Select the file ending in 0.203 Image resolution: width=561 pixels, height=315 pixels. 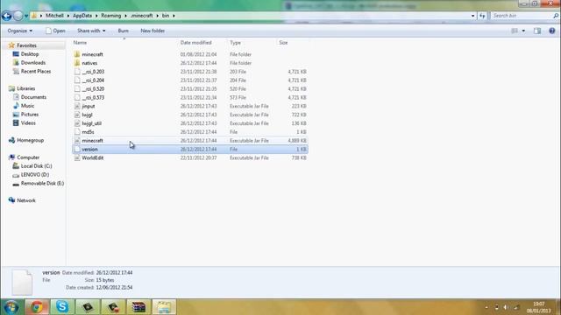[x=93, y=72]
